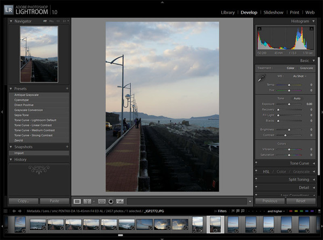
Task: Open the 'and higher' rating filter dropdown
Action: (x=276, y=211)
